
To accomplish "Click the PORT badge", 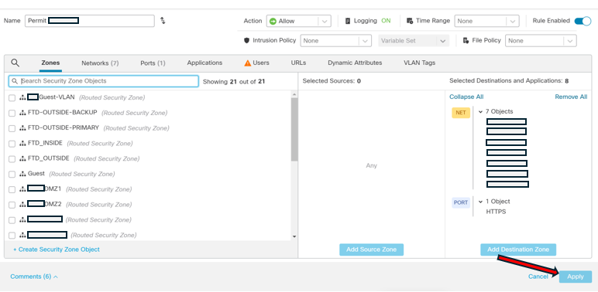I will pos(461,202).
